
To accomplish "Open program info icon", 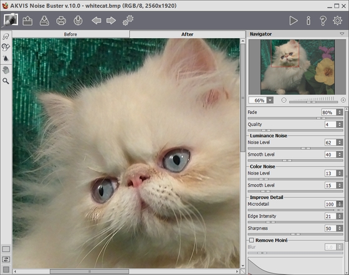I will (308, 21).
